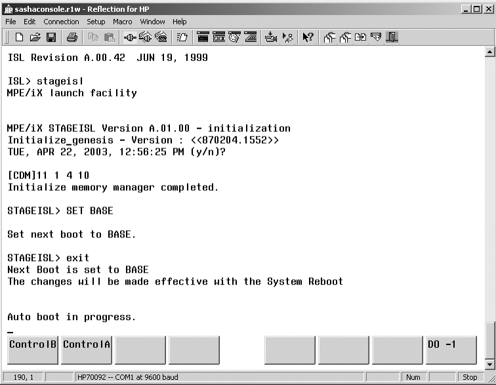Open the Window menu

152,22
